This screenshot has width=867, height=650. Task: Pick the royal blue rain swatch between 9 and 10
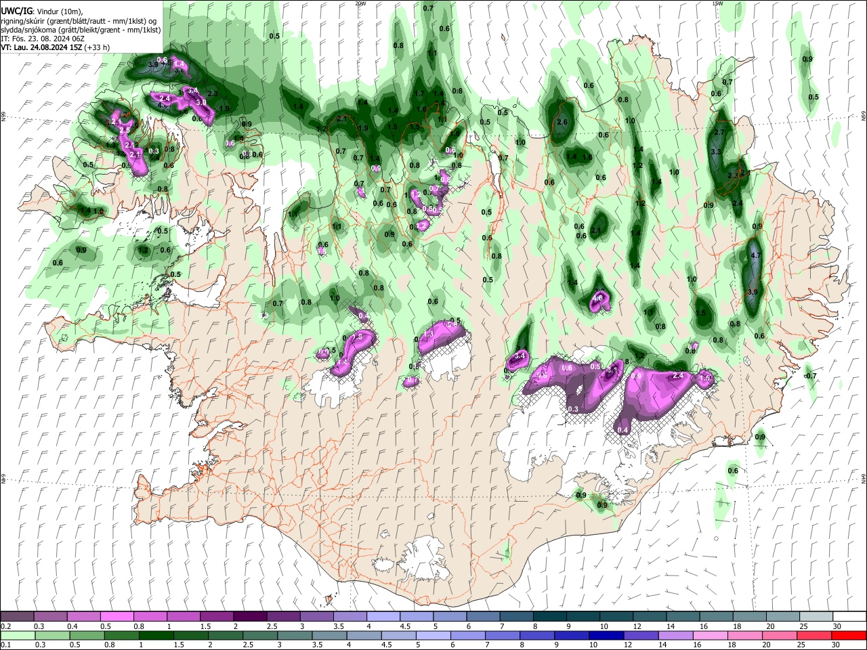coord(571,635)
